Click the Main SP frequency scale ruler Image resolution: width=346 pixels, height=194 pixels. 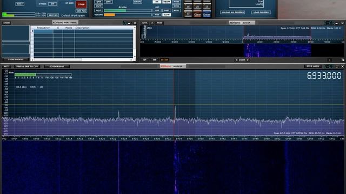point(173,138)
